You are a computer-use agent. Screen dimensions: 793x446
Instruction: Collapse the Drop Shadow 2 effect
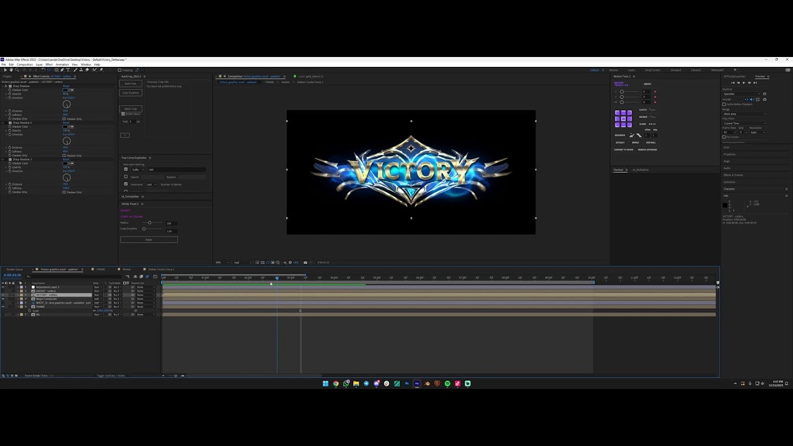[x=2, y=123]
